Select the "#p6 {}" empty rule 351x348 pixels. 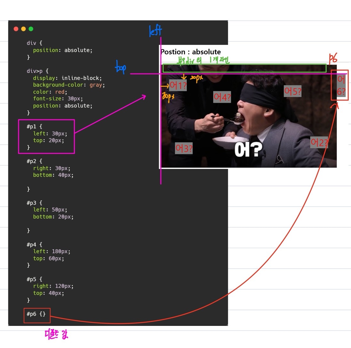[36, 314]
